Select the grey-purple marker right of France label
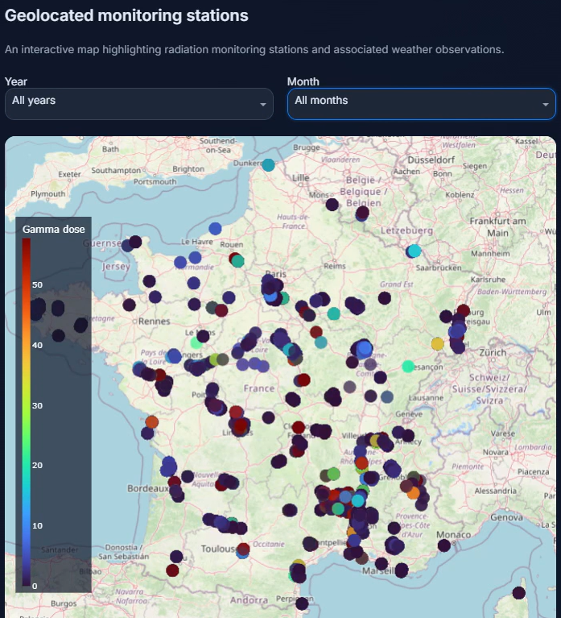 click(349, 387)
